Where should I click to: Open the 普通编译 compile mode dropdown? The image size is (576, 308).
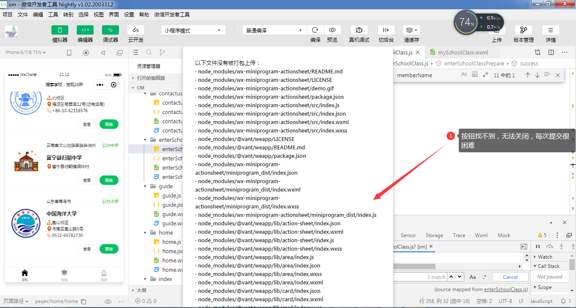coord(275,30)
